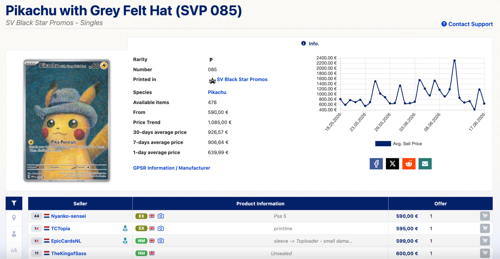Click the 7-days average price value 906,64 €
The image size is (500, 259).
coord(218,142)
